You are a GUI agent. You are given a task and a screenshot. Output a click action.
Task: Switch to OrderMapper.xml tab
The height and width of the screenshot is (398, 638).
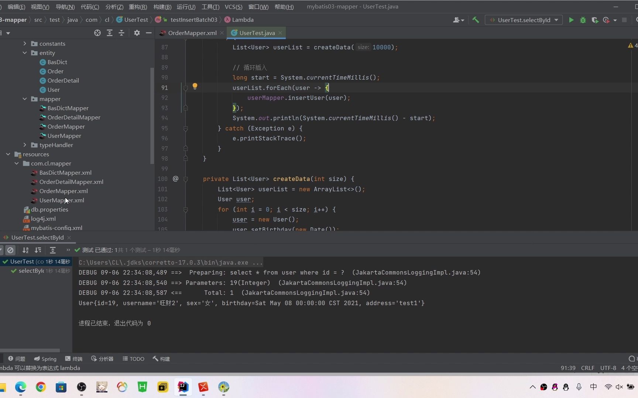point(192,33)
